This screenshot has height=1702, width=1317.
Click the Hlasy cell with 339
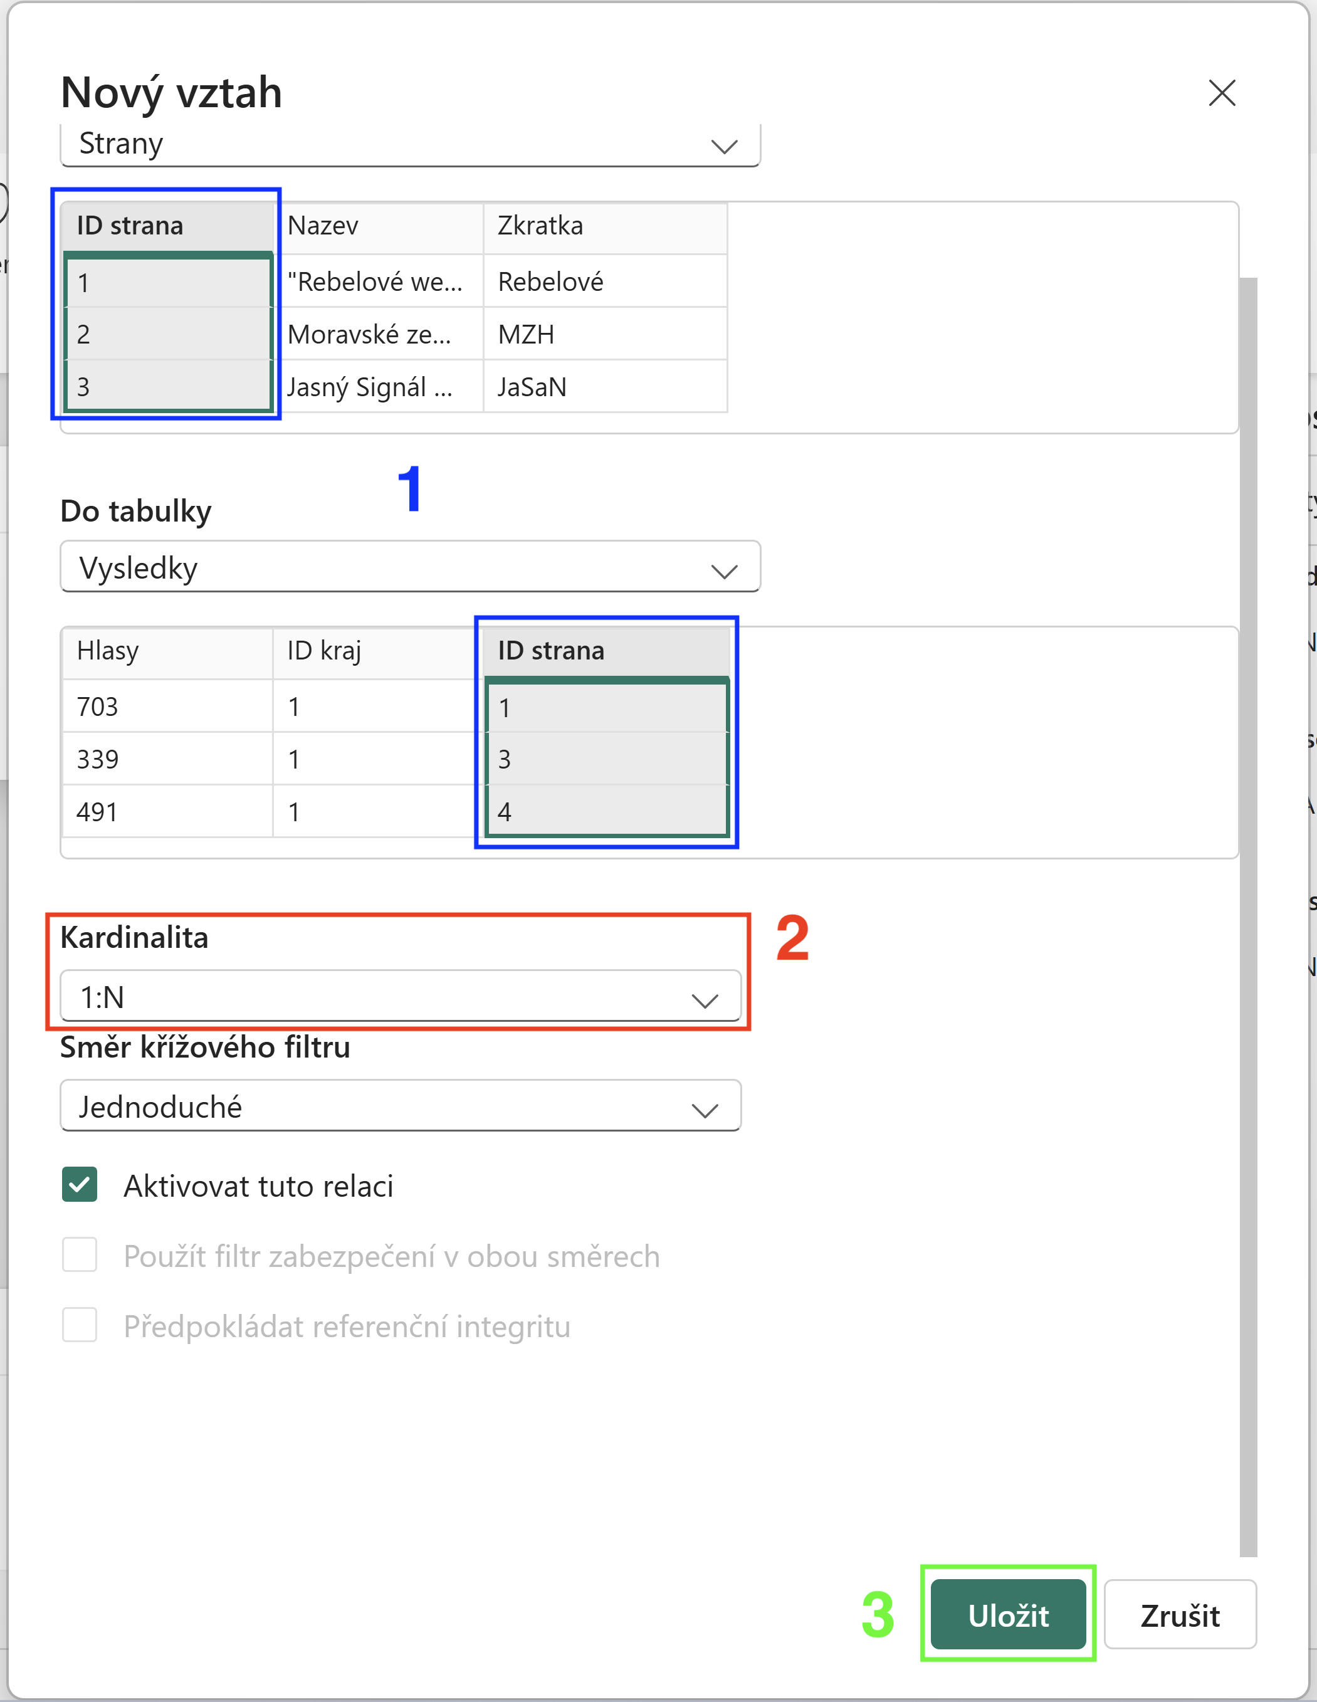click(167, 759)
